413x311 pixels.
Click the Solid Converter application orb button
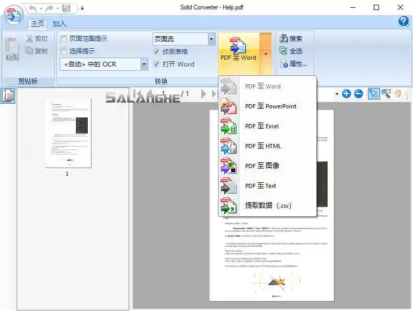click(x=14, y=15)
